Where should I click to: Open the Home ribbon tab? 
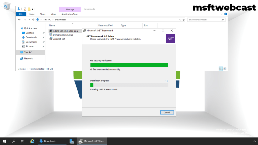click(31, 14)
